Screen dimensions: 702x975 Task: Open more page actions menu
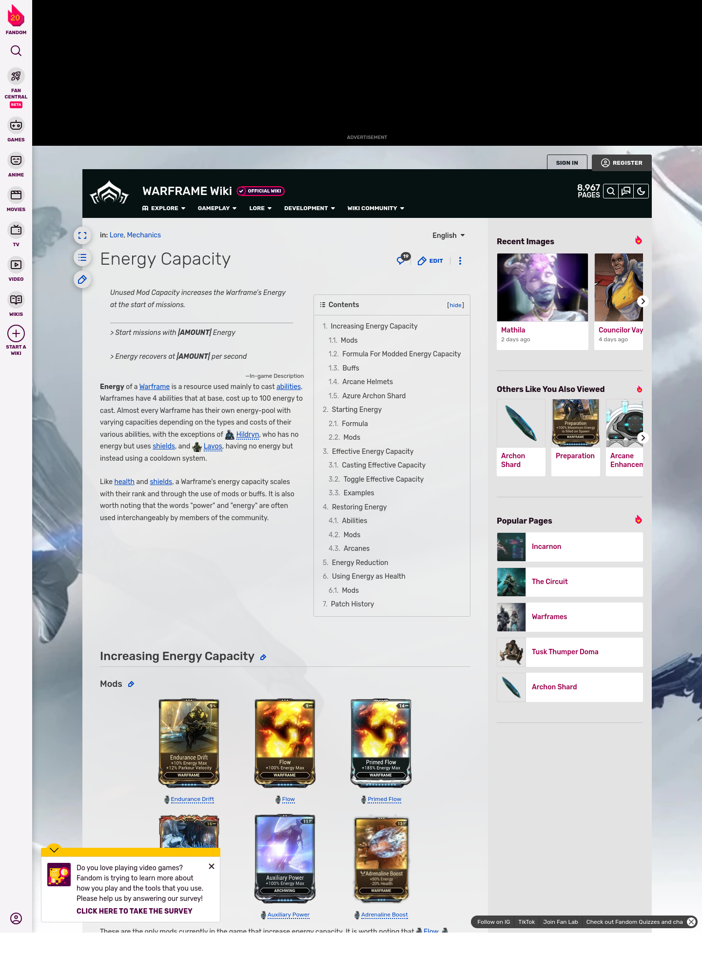[460, 261]
